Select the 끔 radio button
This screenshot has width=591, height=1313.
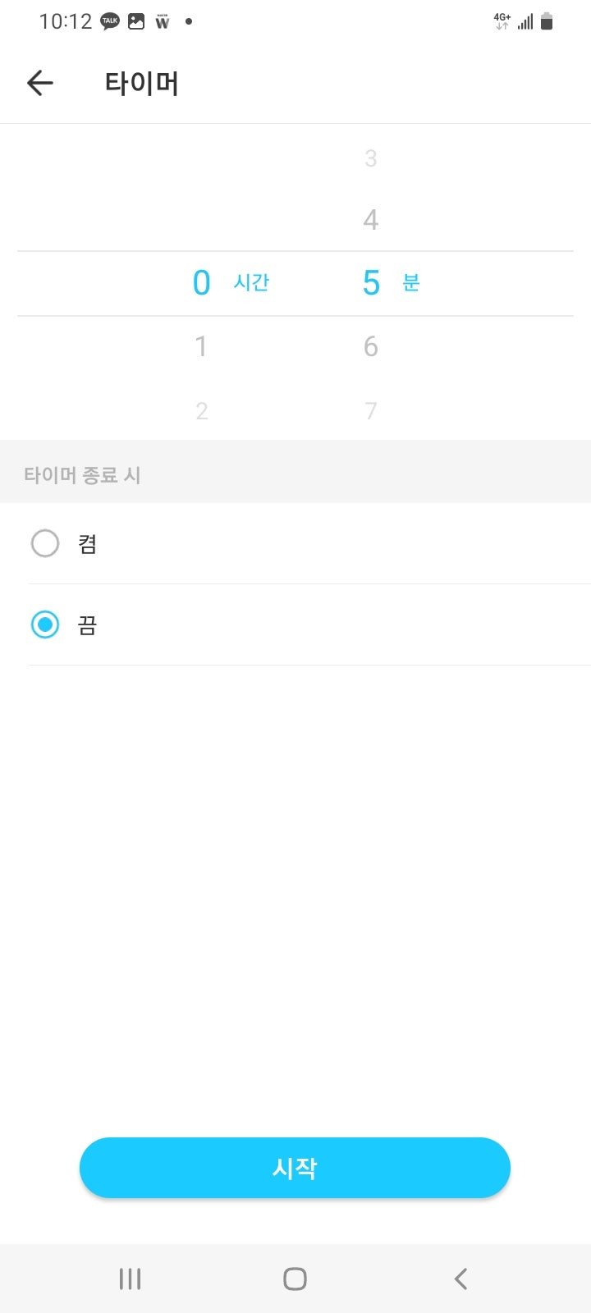pyautogui.click(x=45, y=624)
